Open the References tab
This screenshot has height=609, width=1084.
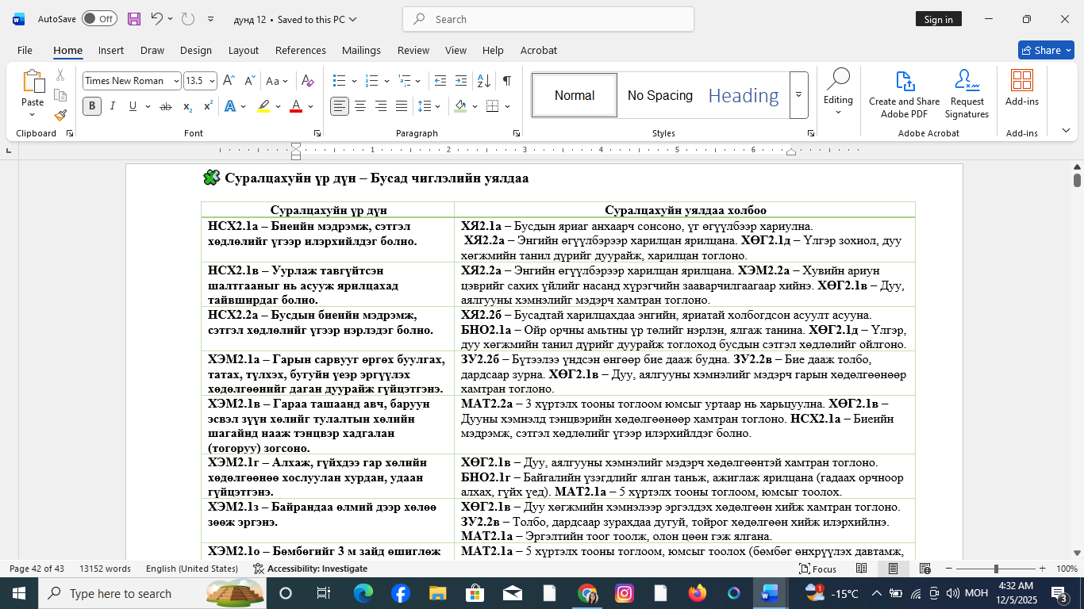[x=300, y=50]
